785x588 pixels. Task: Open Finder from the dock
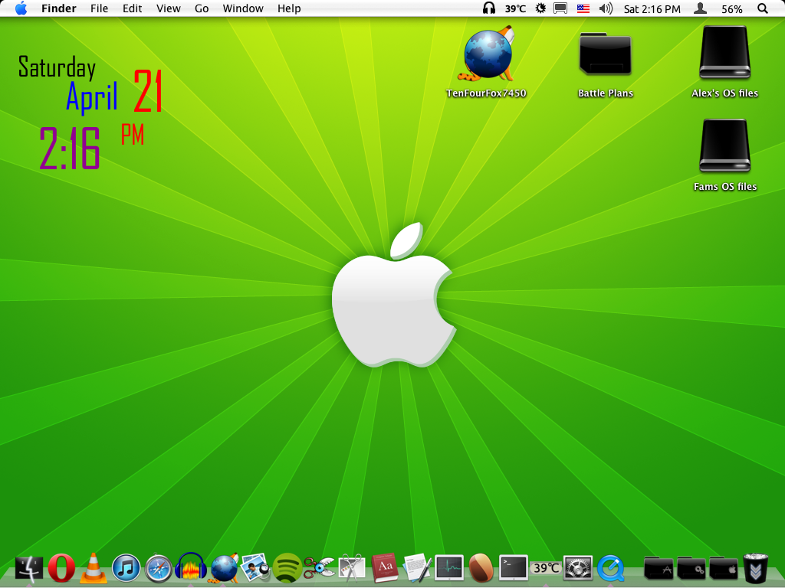[29, 569]
